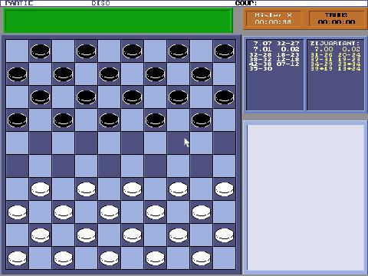368x276 pixels.
Task: Select the white piece on square 33
Action: (x=132, y=189)
